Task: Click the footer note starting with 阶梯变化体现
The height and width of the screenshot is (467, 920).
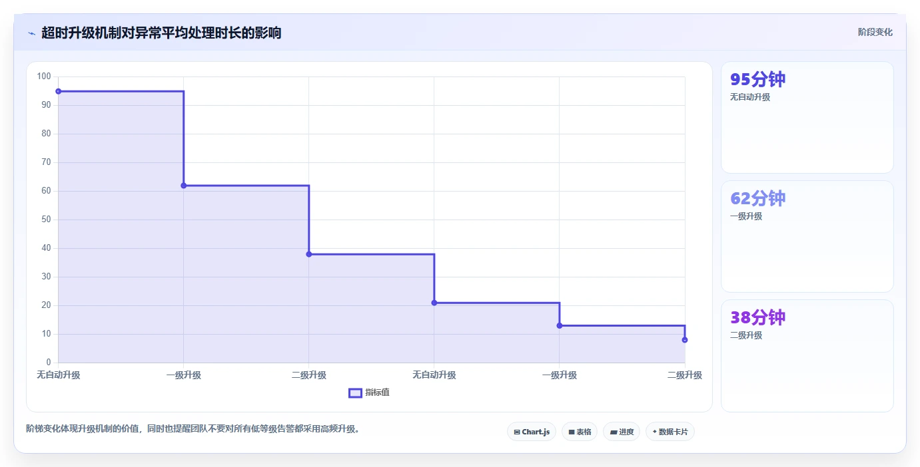Action: [195, 429]
